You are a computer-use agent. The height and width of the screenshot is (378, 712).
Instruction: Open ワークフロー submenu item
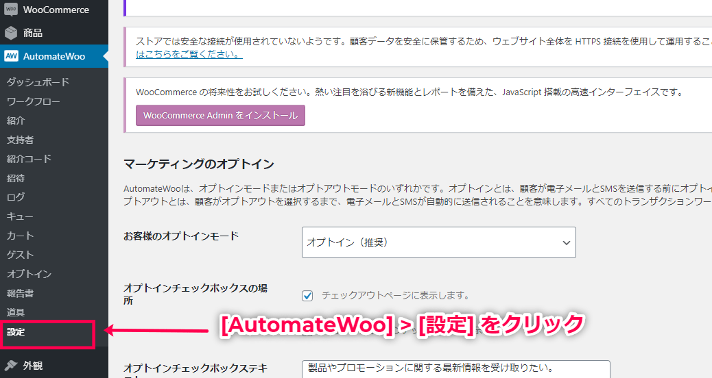[x=33, y=101]
